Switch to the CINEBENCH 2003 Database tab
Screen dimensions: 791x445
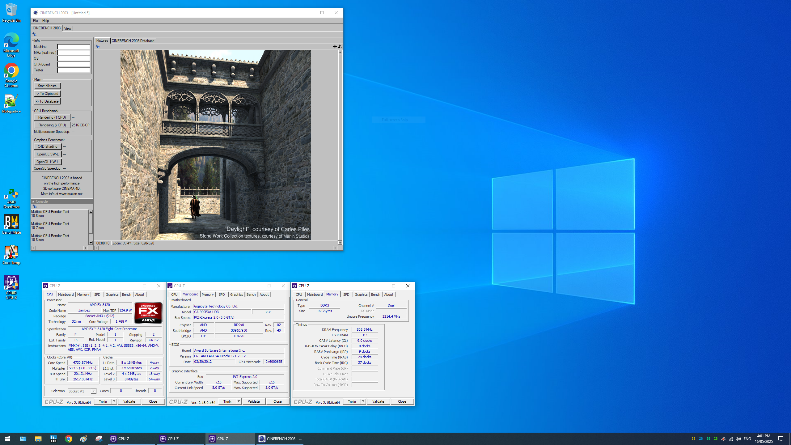(133, 41)
